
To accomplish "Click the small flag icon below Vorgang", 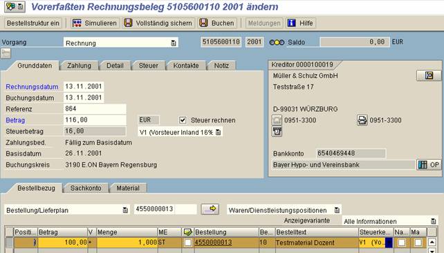I will click(6, 53).
